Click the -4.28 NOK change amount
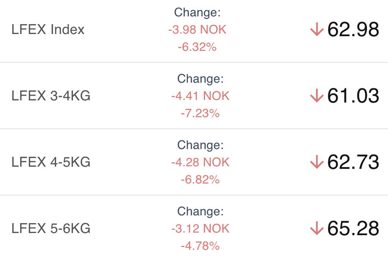Screen dimensions: 388x258 tap(200, 162)
